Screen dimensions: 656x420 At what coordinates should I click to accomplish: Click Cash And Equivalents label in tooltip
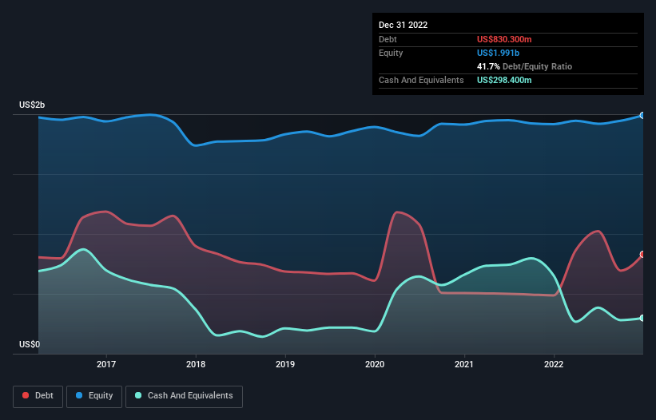tap(421, 80)
